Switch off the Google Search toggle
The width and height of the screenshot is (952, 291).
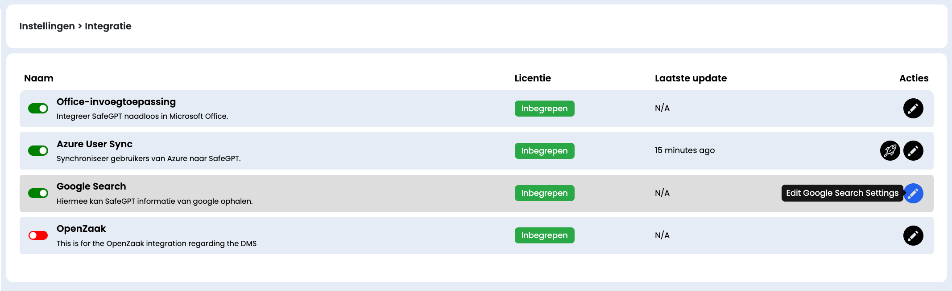[x=38, y=193]
